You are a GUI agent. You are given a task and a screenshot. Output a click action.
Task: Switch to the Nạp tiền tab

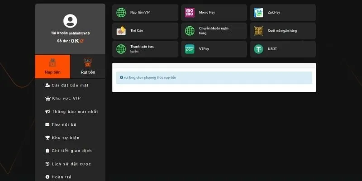click(52, 67)
